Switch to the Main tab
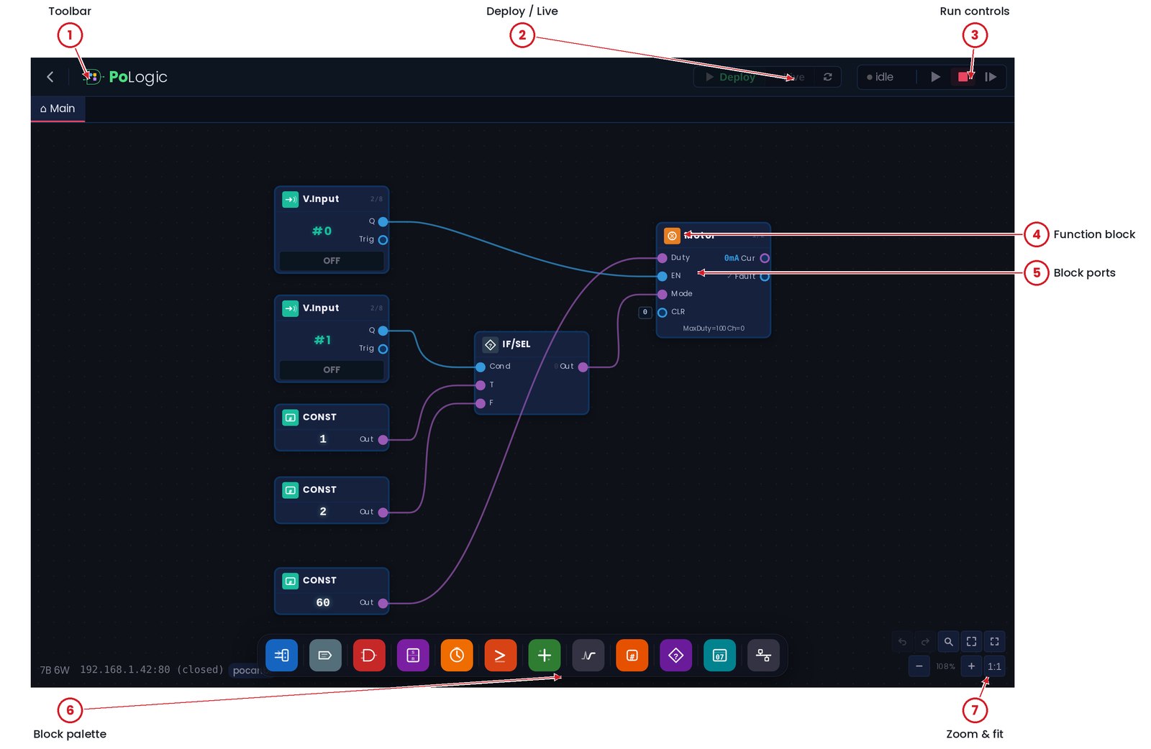Screen dimensions: 1151x749 click(58, 109)
